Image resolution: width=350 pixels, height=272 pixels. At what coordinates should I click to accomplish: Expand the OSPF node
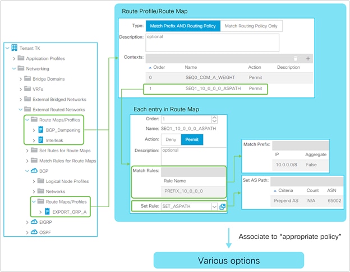tap(27, 233)
